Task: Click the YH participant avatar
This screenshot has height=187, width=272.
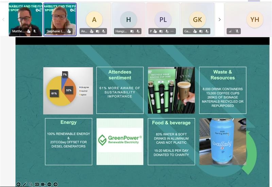Action: point(255,20)
